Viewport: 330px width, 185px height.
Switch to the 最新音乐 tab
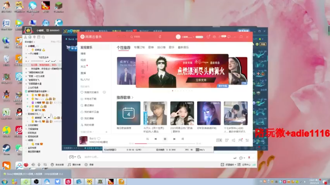click(183, 47)
